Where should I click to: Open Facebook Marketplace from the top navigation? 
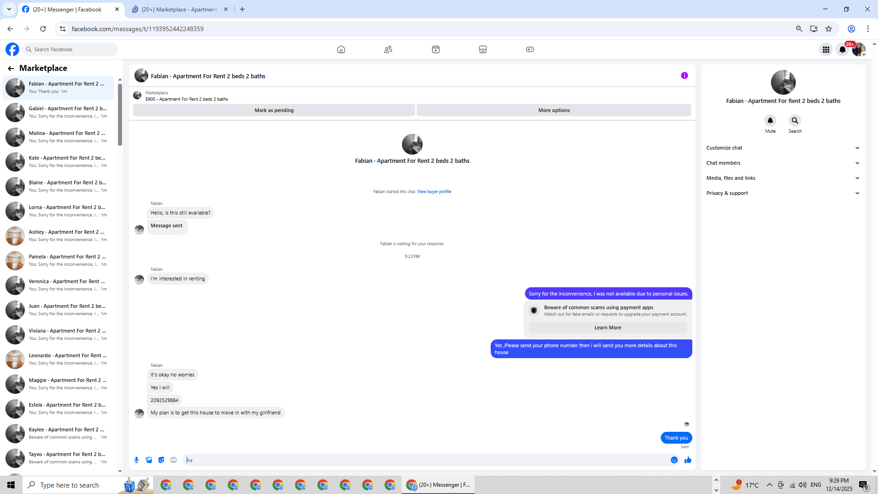482,49
